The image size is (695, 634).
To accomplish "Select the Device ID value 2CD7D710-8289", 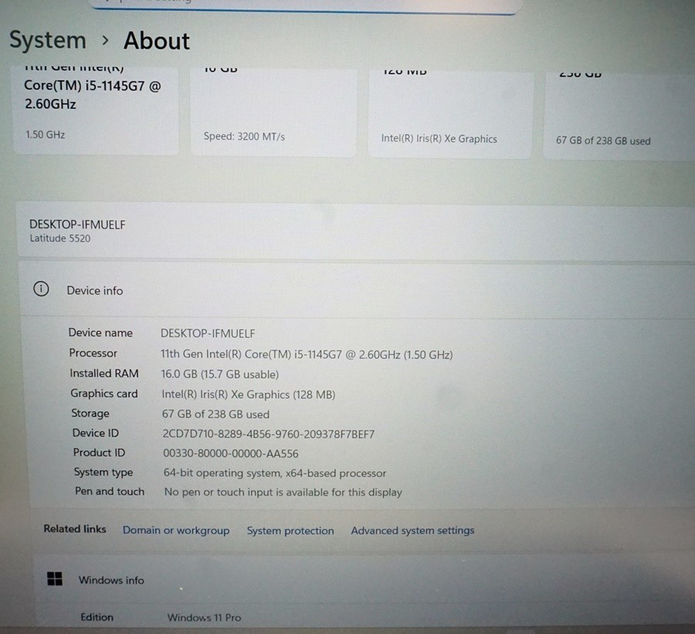I will [x=268, y=434].
